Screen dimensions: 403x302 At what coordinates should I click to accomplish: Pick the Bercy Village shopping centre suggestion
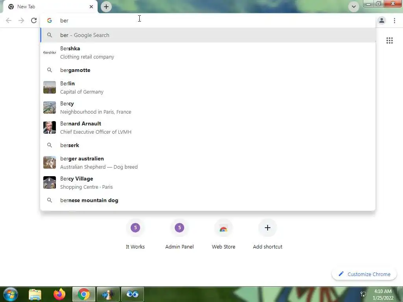(x=208, y=182)
